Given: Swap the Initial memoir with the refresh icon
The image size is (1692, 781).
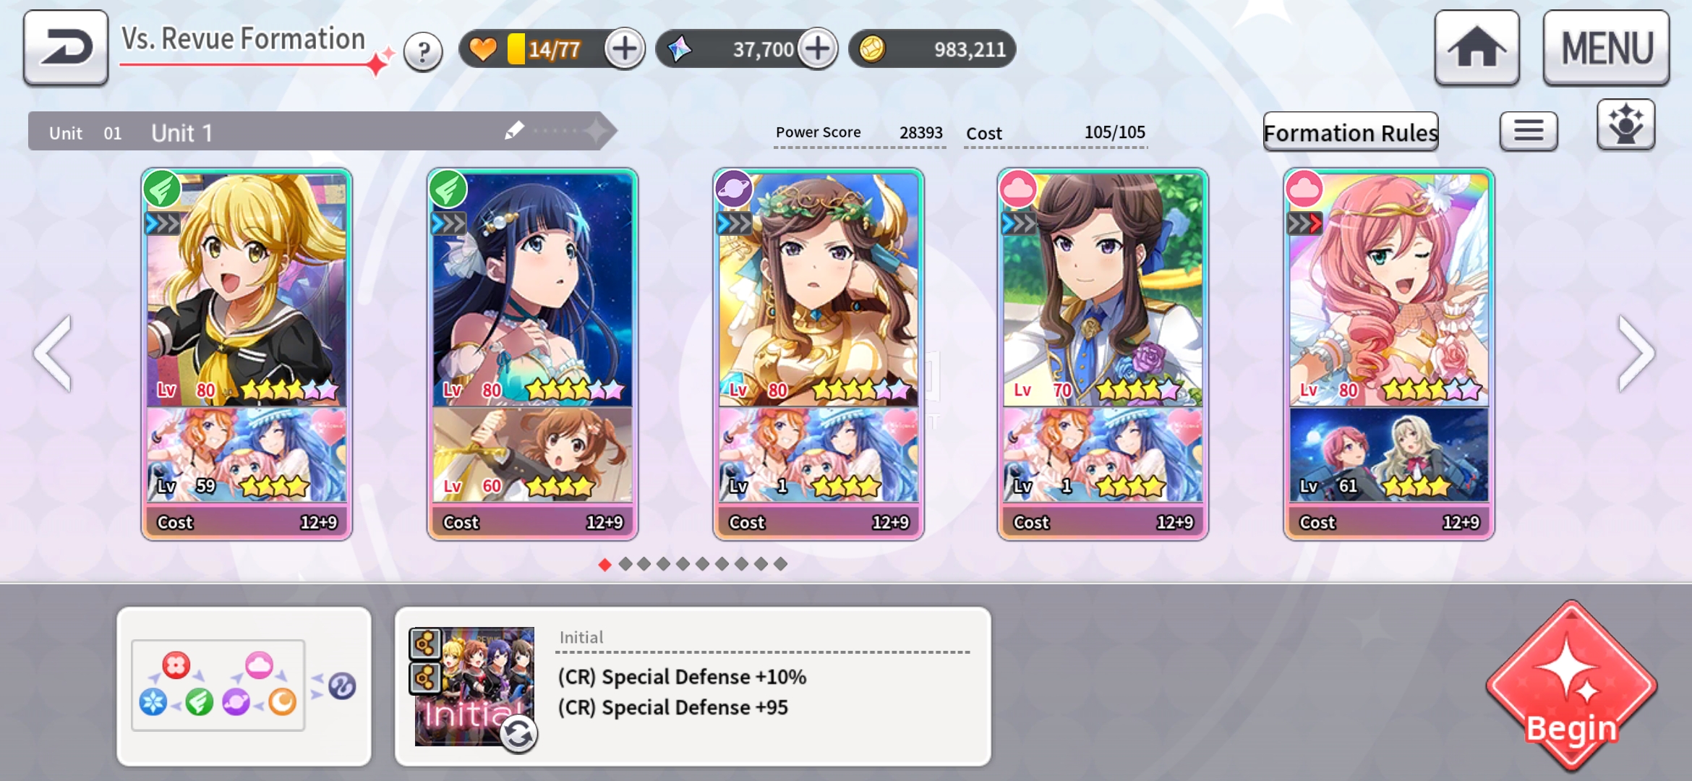Looking at the screenshot, I should point(518,735).
